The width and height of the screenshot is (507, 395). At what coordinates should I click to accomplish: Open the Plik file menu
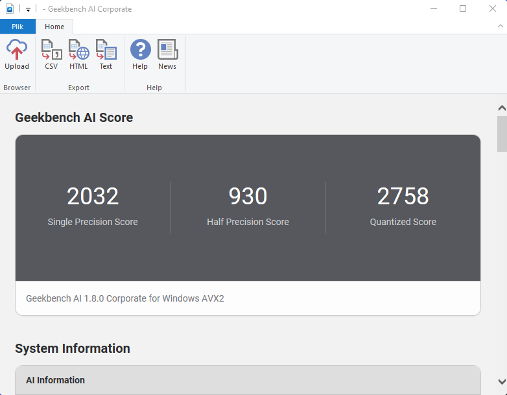coord(18,27)
